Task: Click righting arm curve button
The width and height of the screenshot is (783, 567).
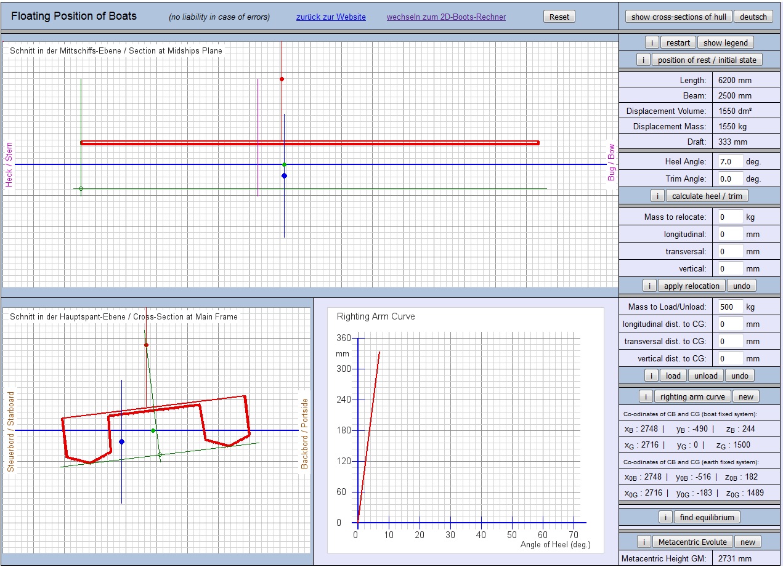Action: click(x=693, y=396)
